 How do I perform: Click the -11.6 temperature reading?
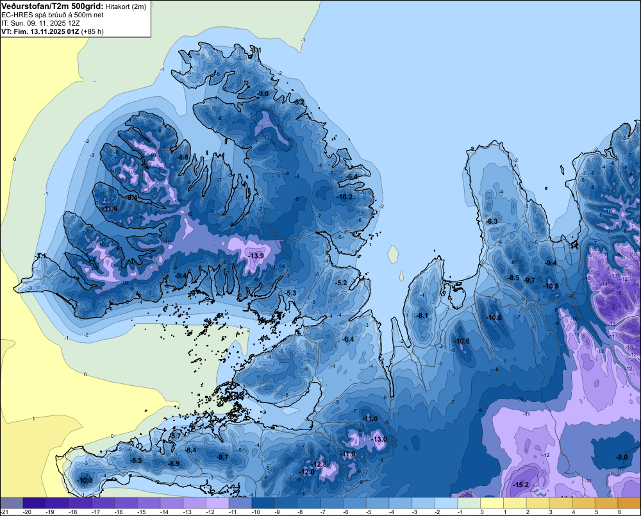click(110, 208)
